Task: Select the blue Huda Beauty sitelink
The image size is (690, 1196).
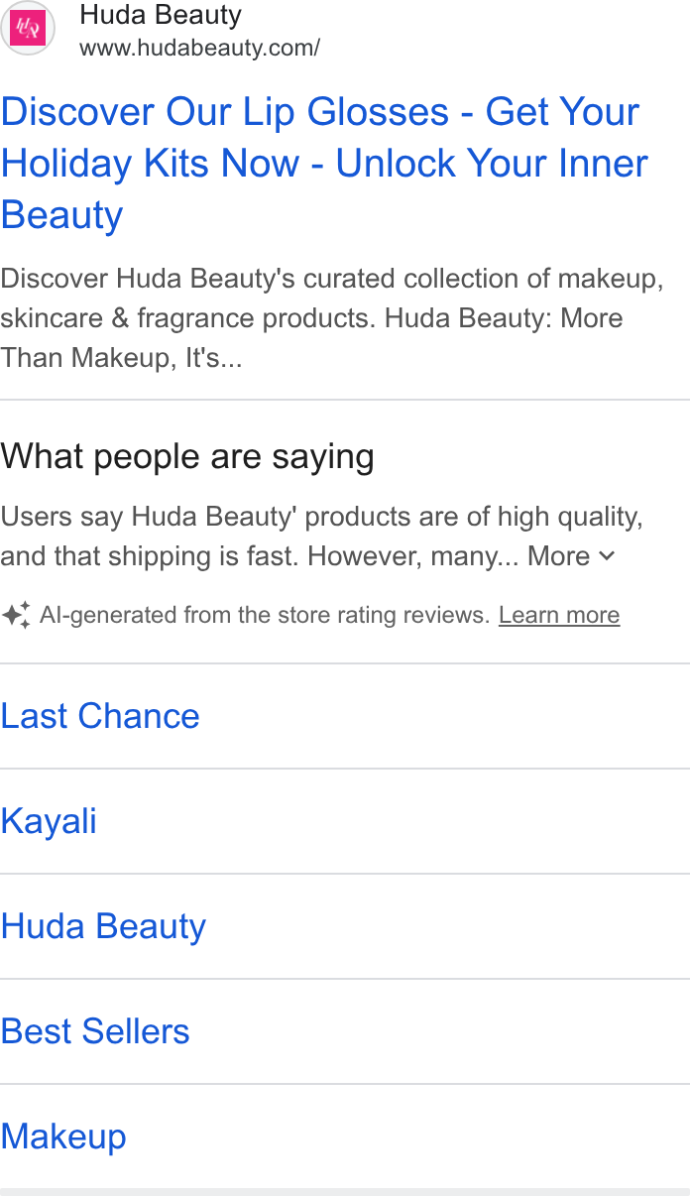Action: (x=103, y=926)
